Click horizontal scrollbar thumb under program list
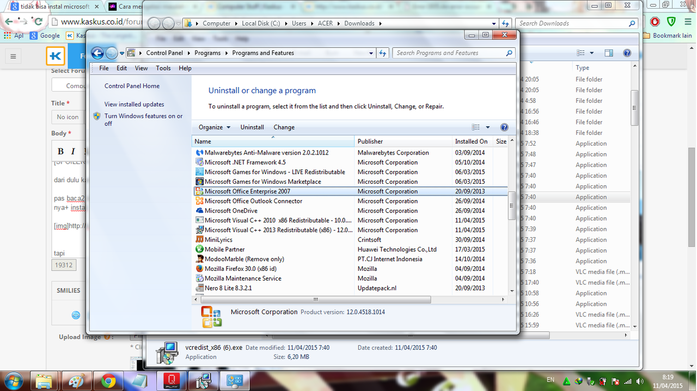The height and width of the screenshot is (391, 697). [316, 300]
